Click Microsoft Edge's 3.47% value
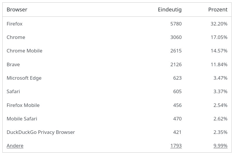Screen dimensions: 234x155 coord(220,78)
